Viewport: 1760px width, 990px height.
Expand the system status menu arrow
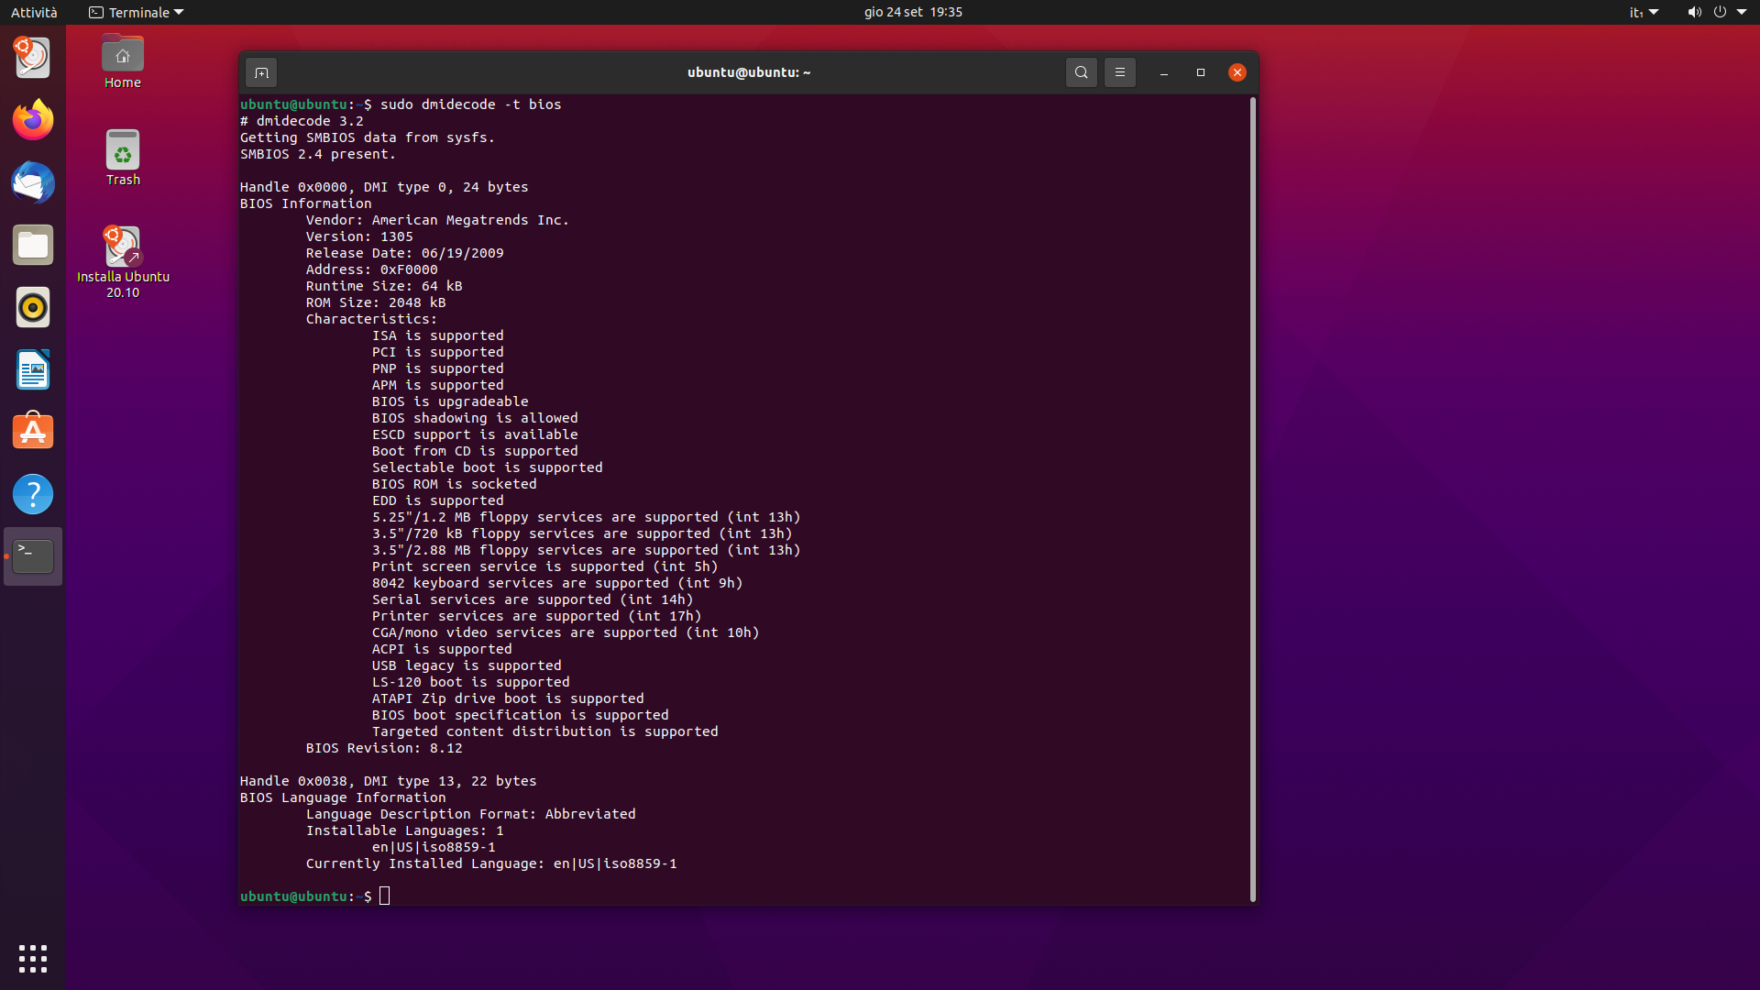click(x=1742, y=12)
